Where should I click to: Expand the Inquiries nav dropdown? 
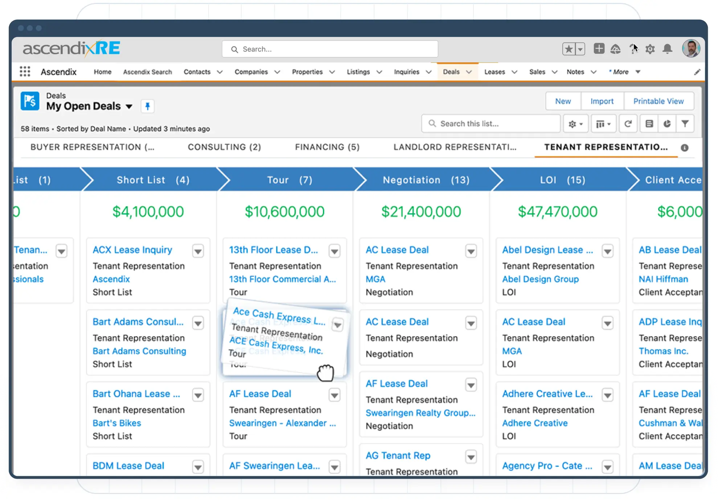(428, 72)
